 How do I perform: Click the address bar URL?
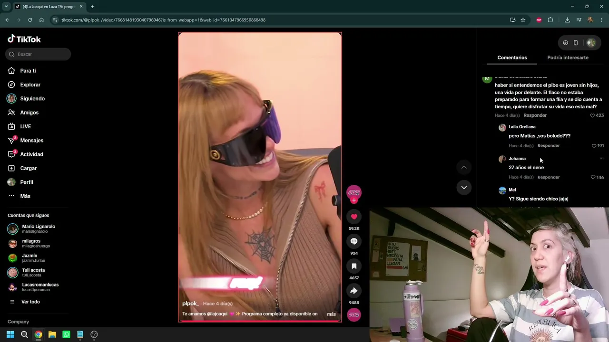(x=163, y=20)
